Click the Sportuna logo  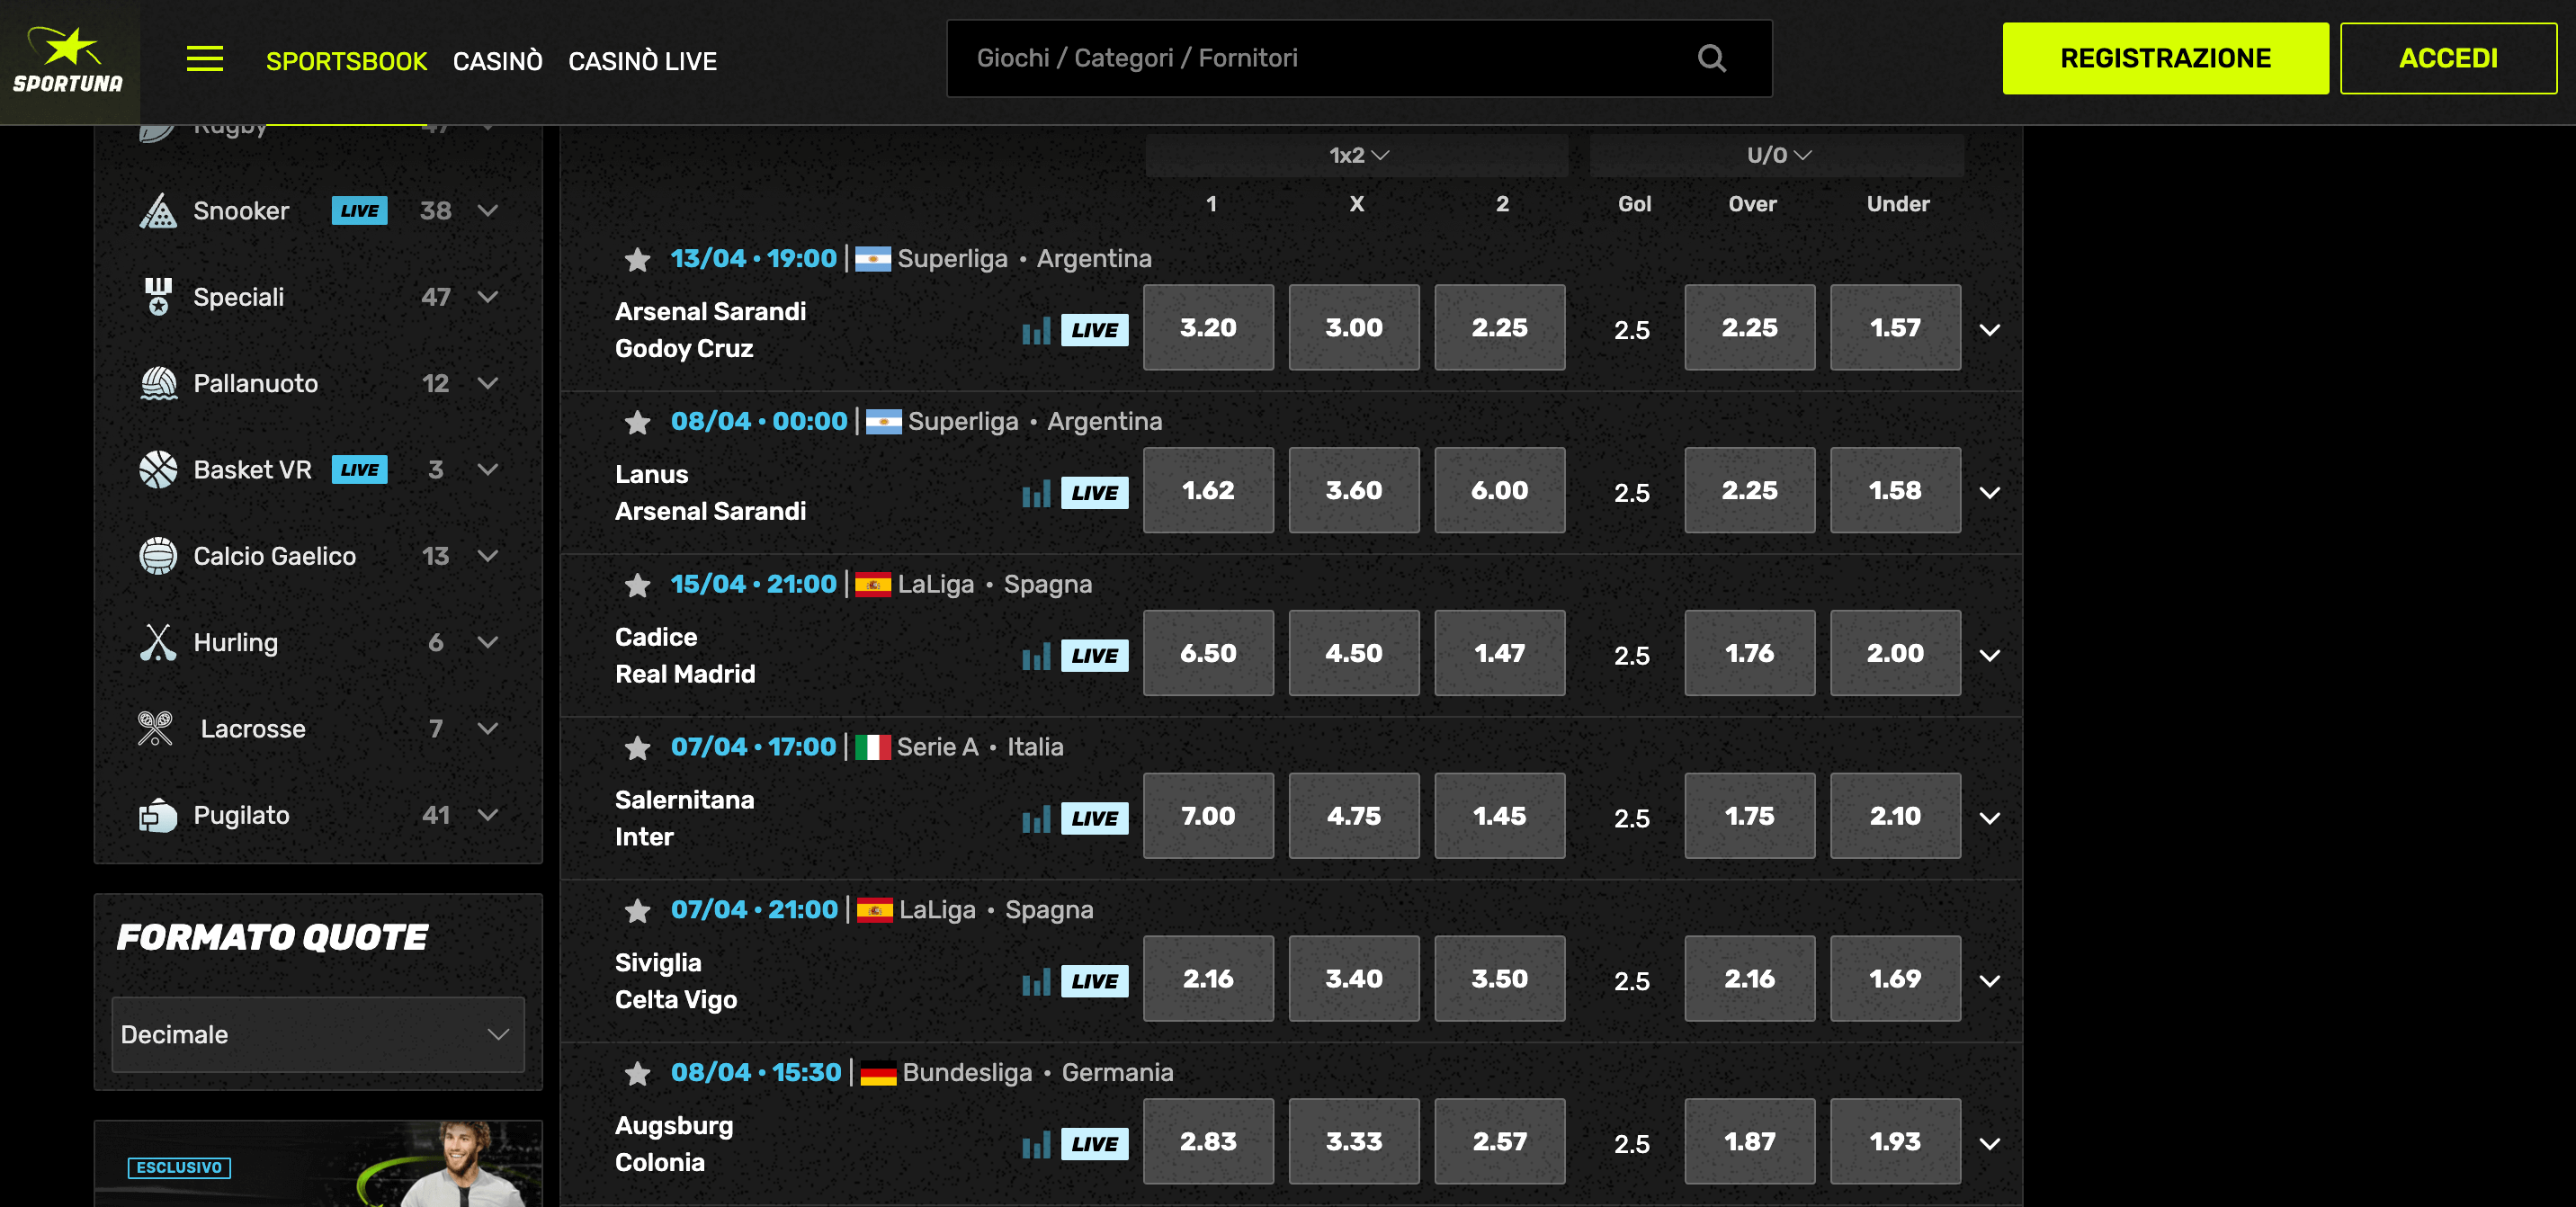click(x=68, y=60)
